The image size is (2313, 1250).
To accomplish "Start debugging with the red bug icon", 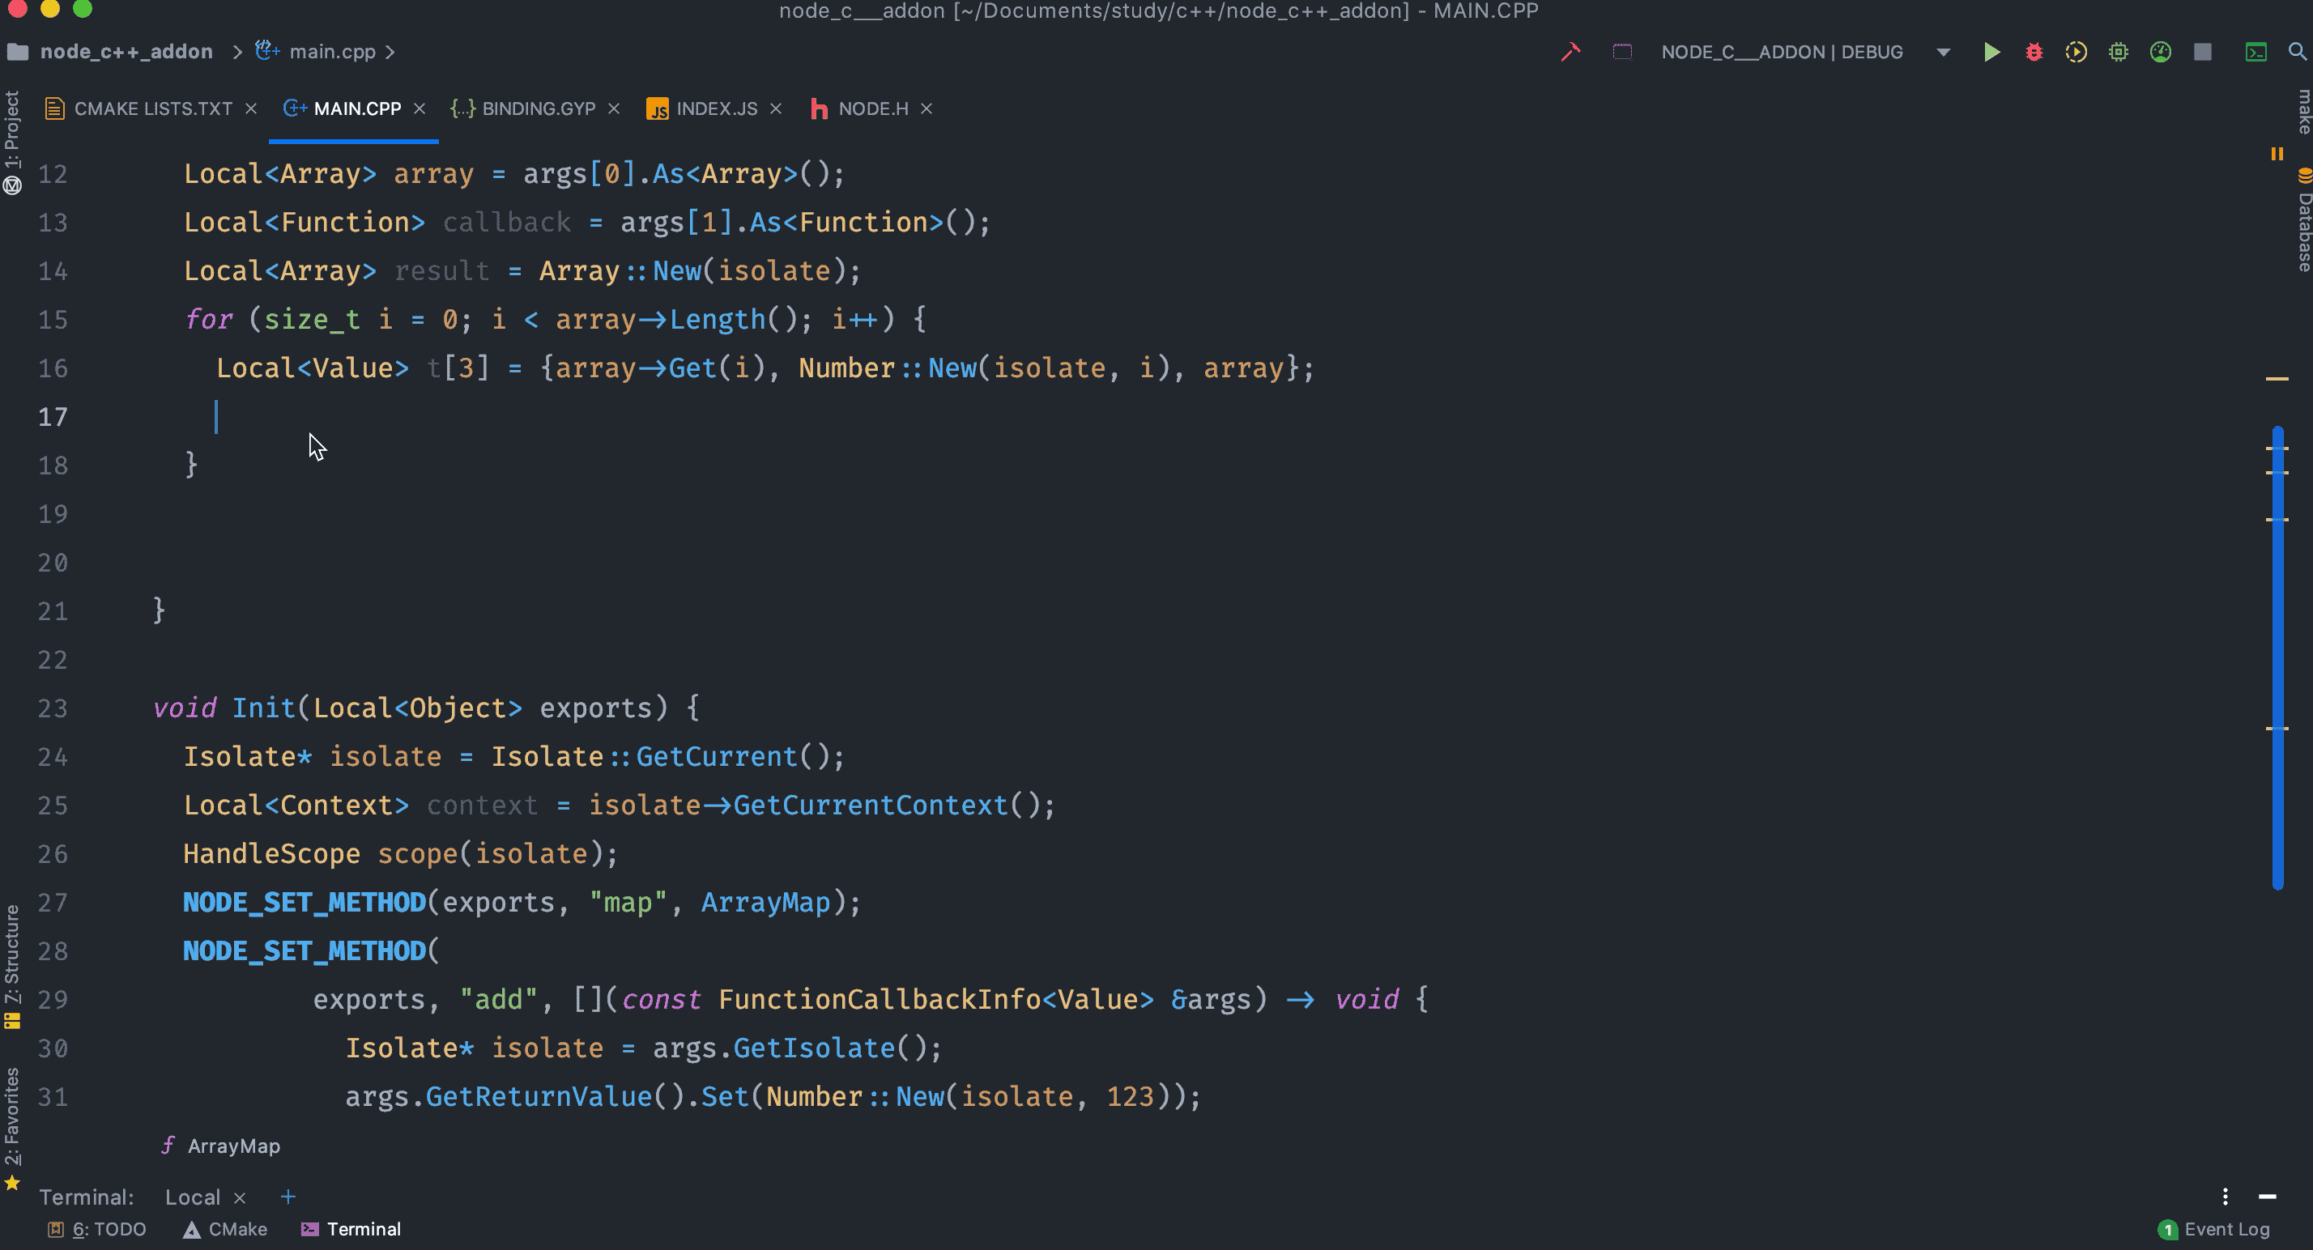I will click(x=2034, y=52).
